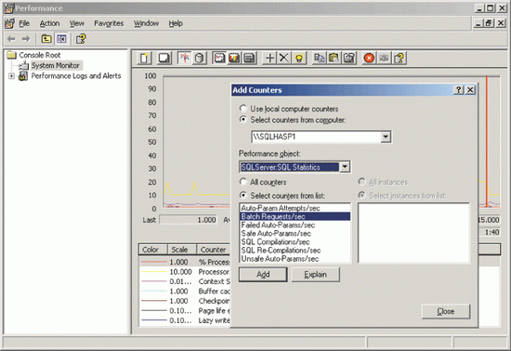Choose Select counters from list radio

click(243, 195)
